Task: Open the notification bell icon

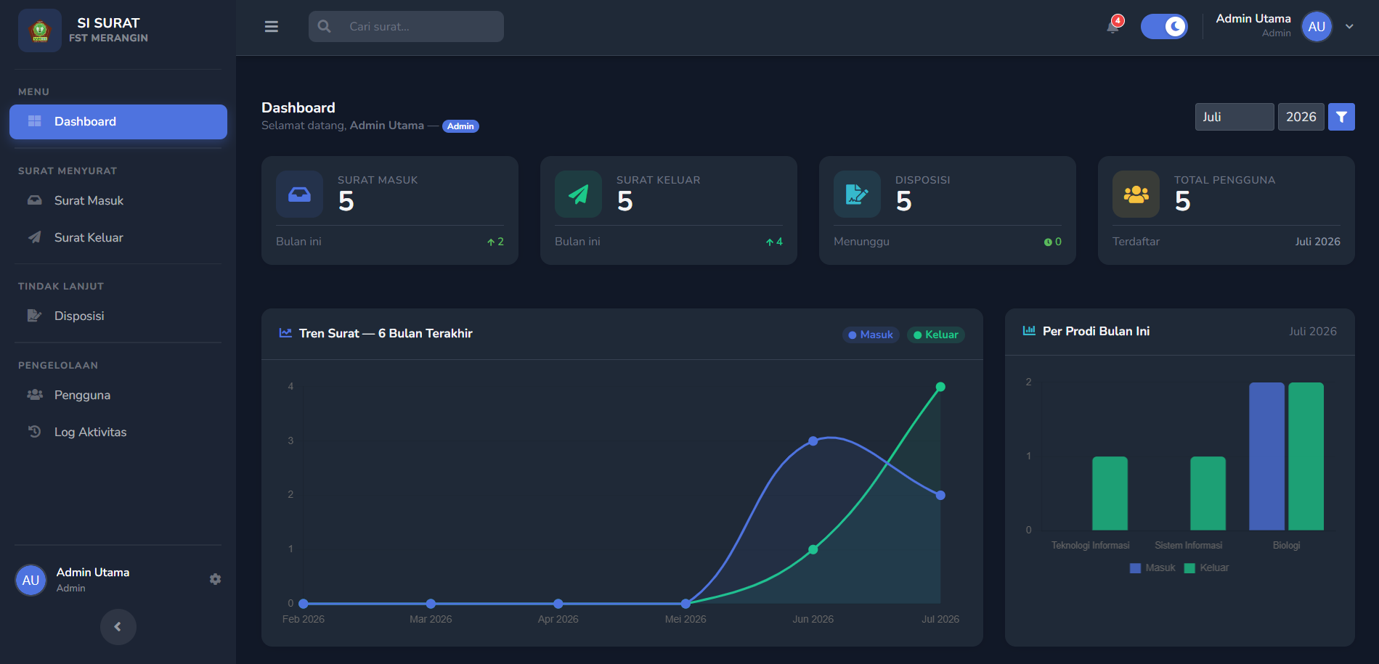Action: click(x=1112, y=26)
